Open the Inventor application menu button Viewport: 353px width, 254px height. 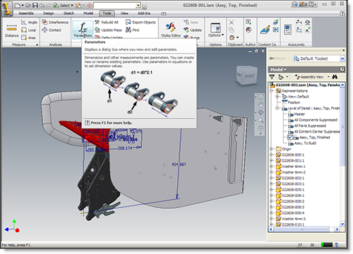(7, 8)
